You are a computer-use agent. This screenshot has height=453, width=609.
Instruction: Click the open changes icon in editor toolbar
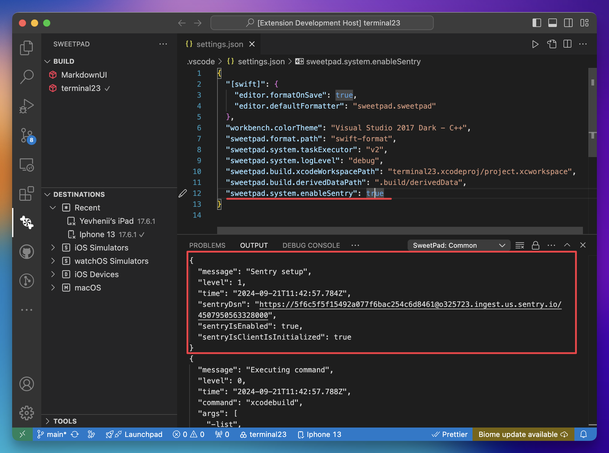coord(552,44)
